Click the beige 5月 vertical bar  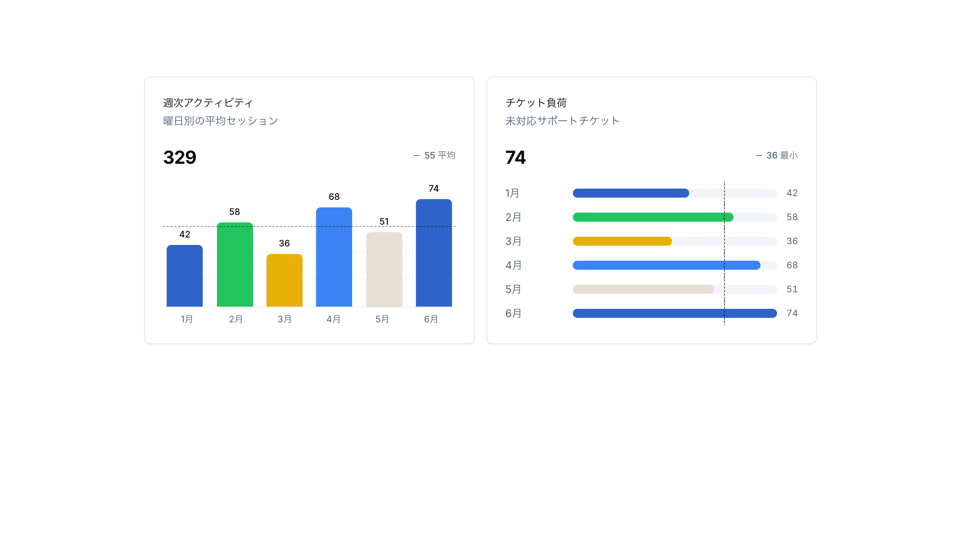tap(384, 269)
